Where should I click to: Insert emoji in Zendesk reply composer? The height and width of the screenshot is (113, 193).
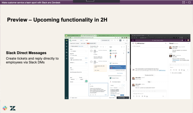(91, 95)
